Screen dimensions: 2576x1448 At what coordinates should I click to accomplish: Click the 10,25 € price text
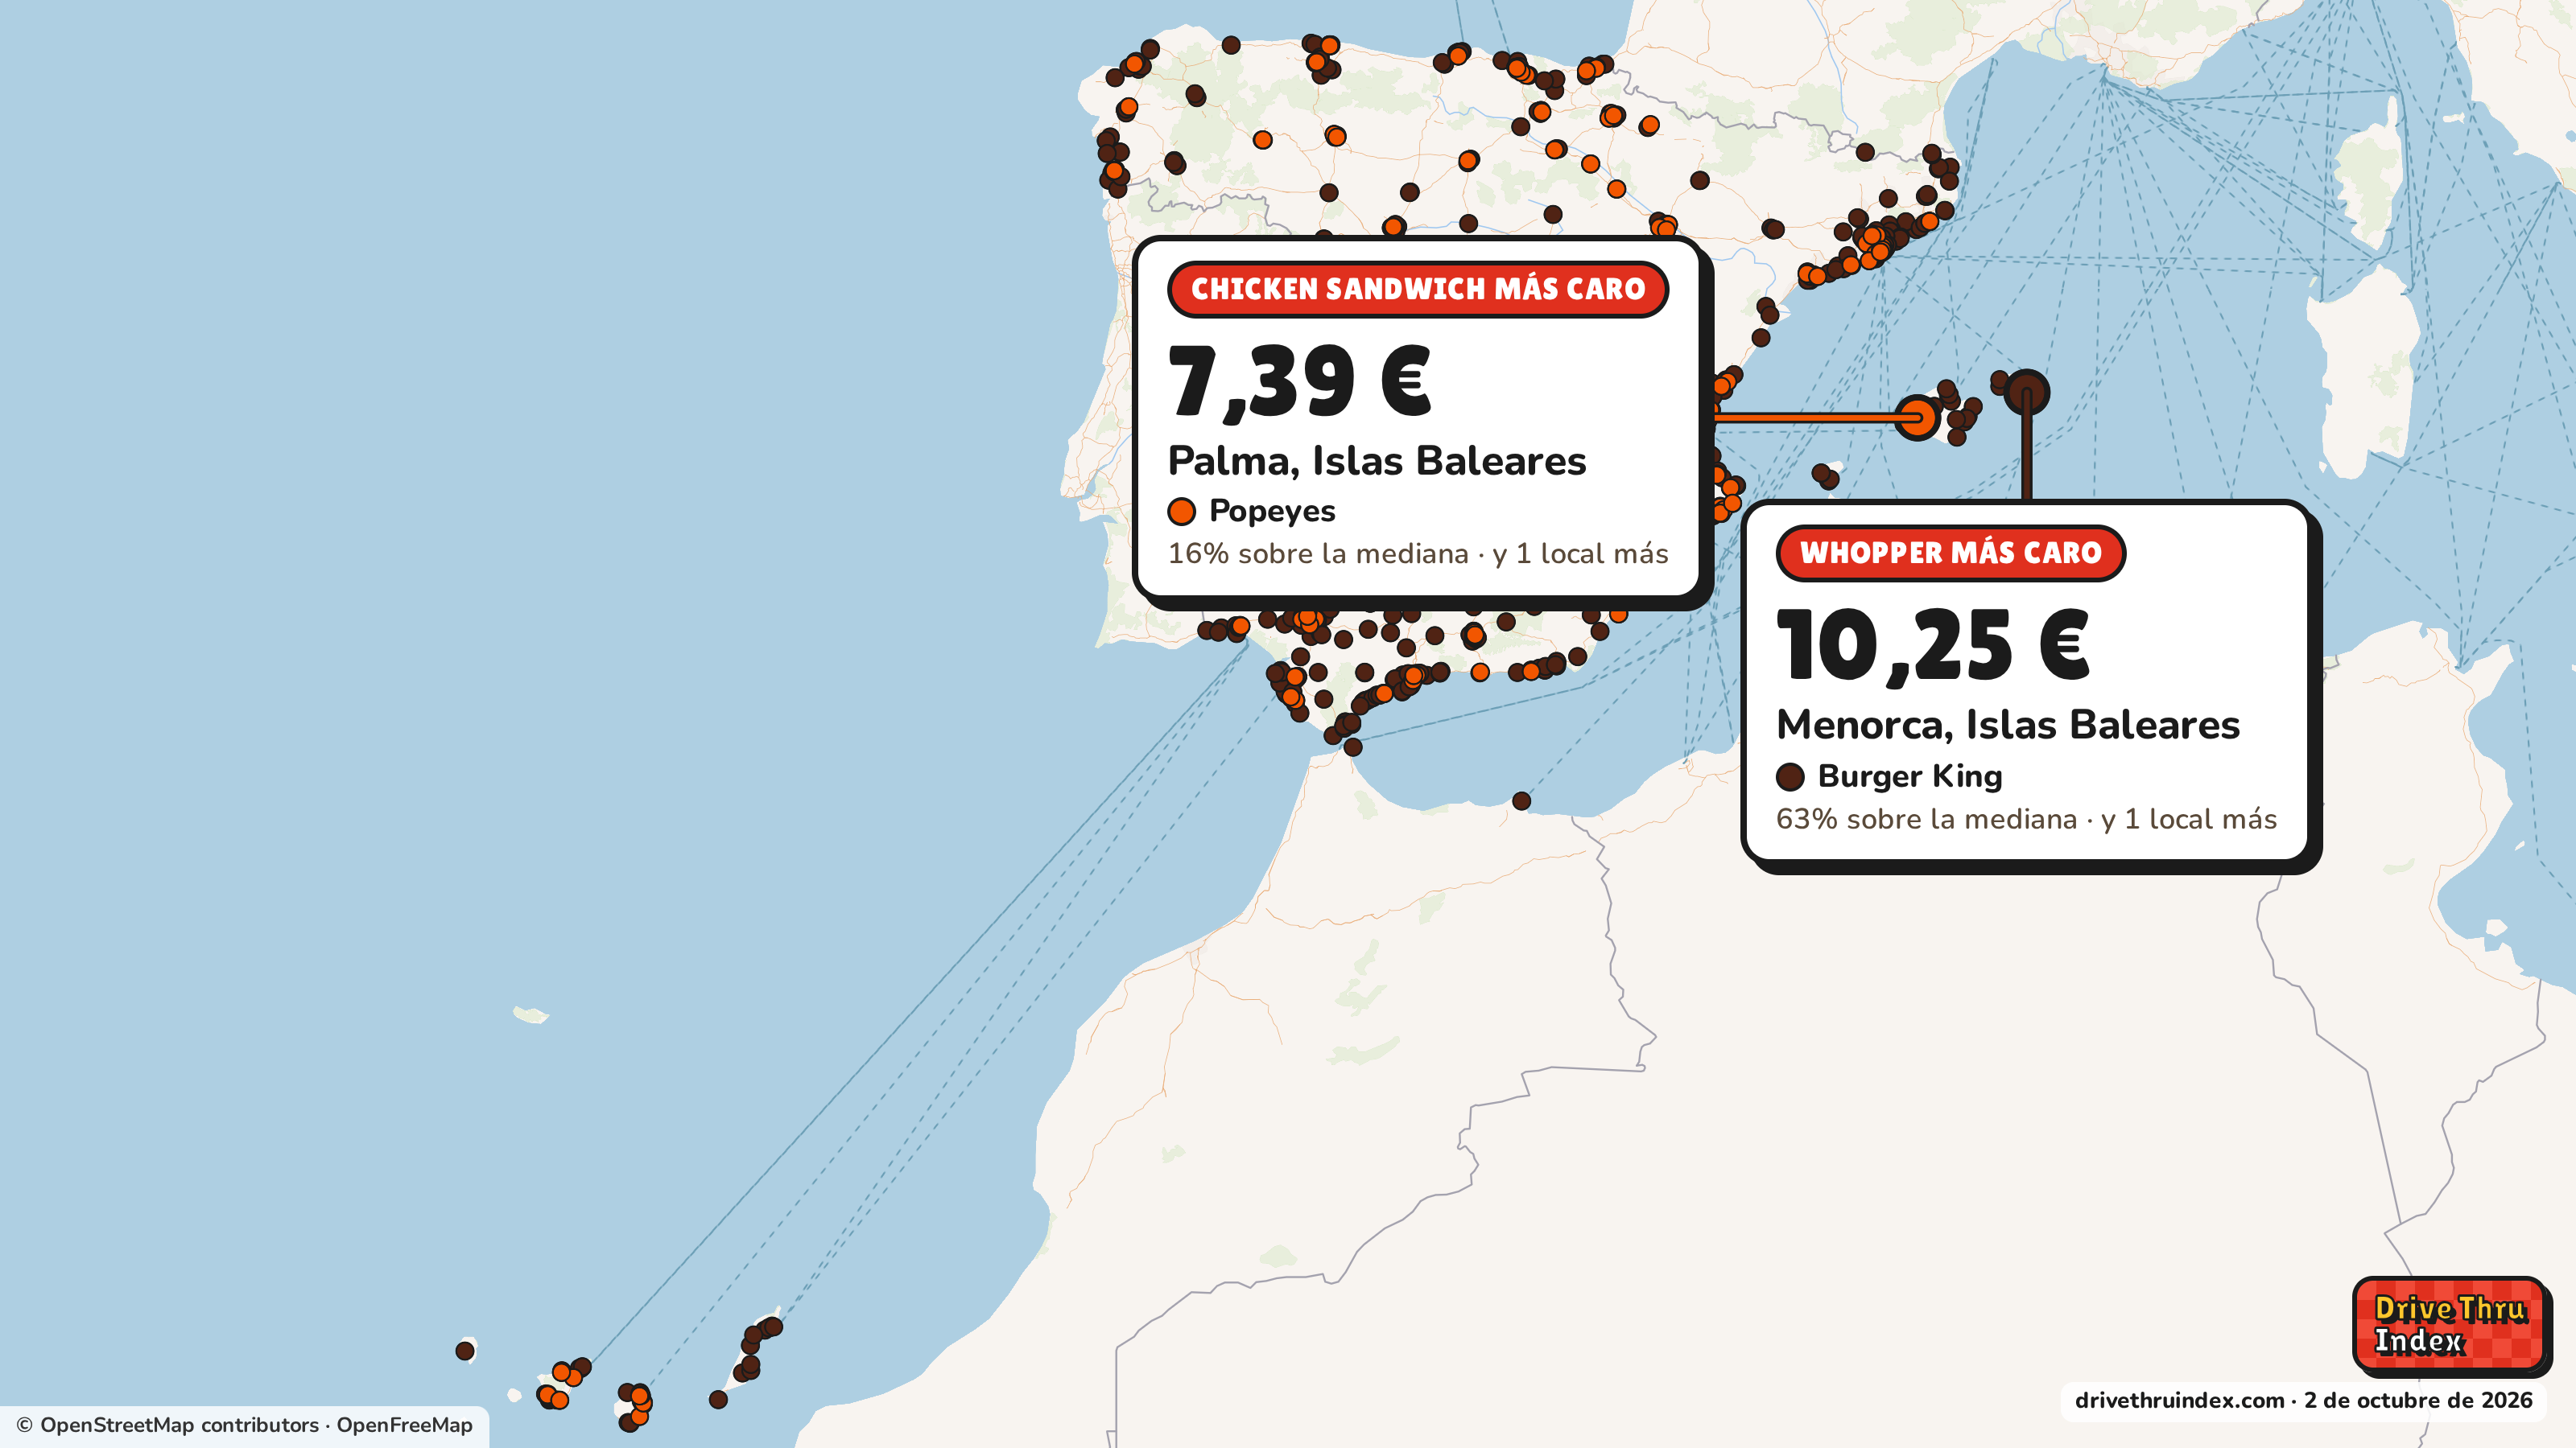(1932, 647)
